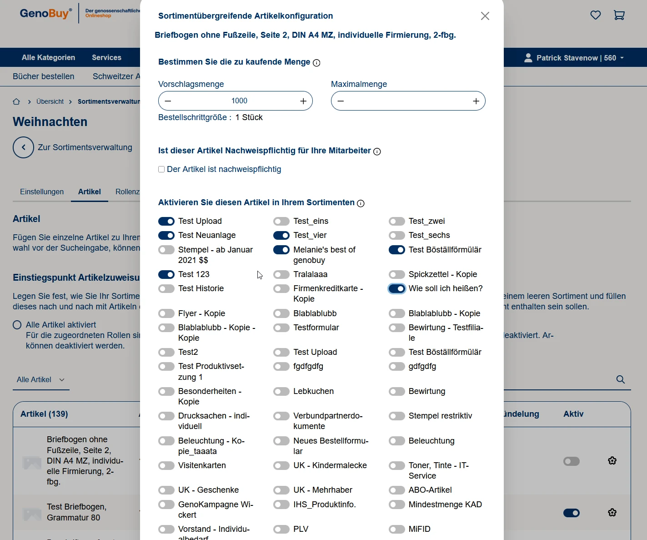
Task: Click info icon beside Nachweispflichtig heading
Action: tap(377, 151)
